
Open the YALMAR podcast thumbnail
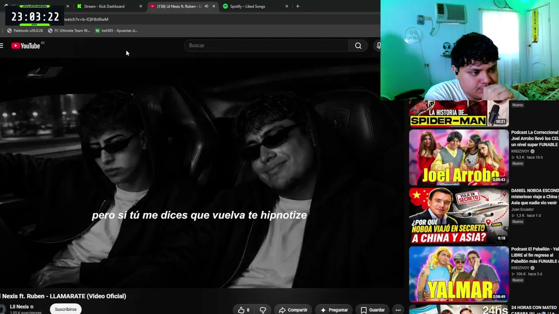coord(459,274)
